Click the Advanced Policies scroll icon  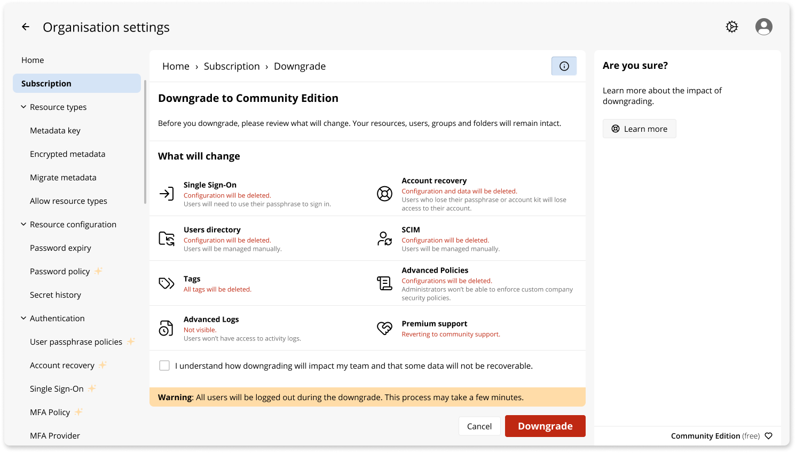point(384,283)
